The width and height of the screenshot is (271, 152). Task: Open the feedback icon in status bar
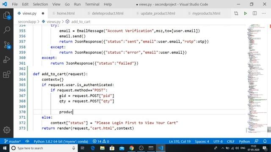256,141
